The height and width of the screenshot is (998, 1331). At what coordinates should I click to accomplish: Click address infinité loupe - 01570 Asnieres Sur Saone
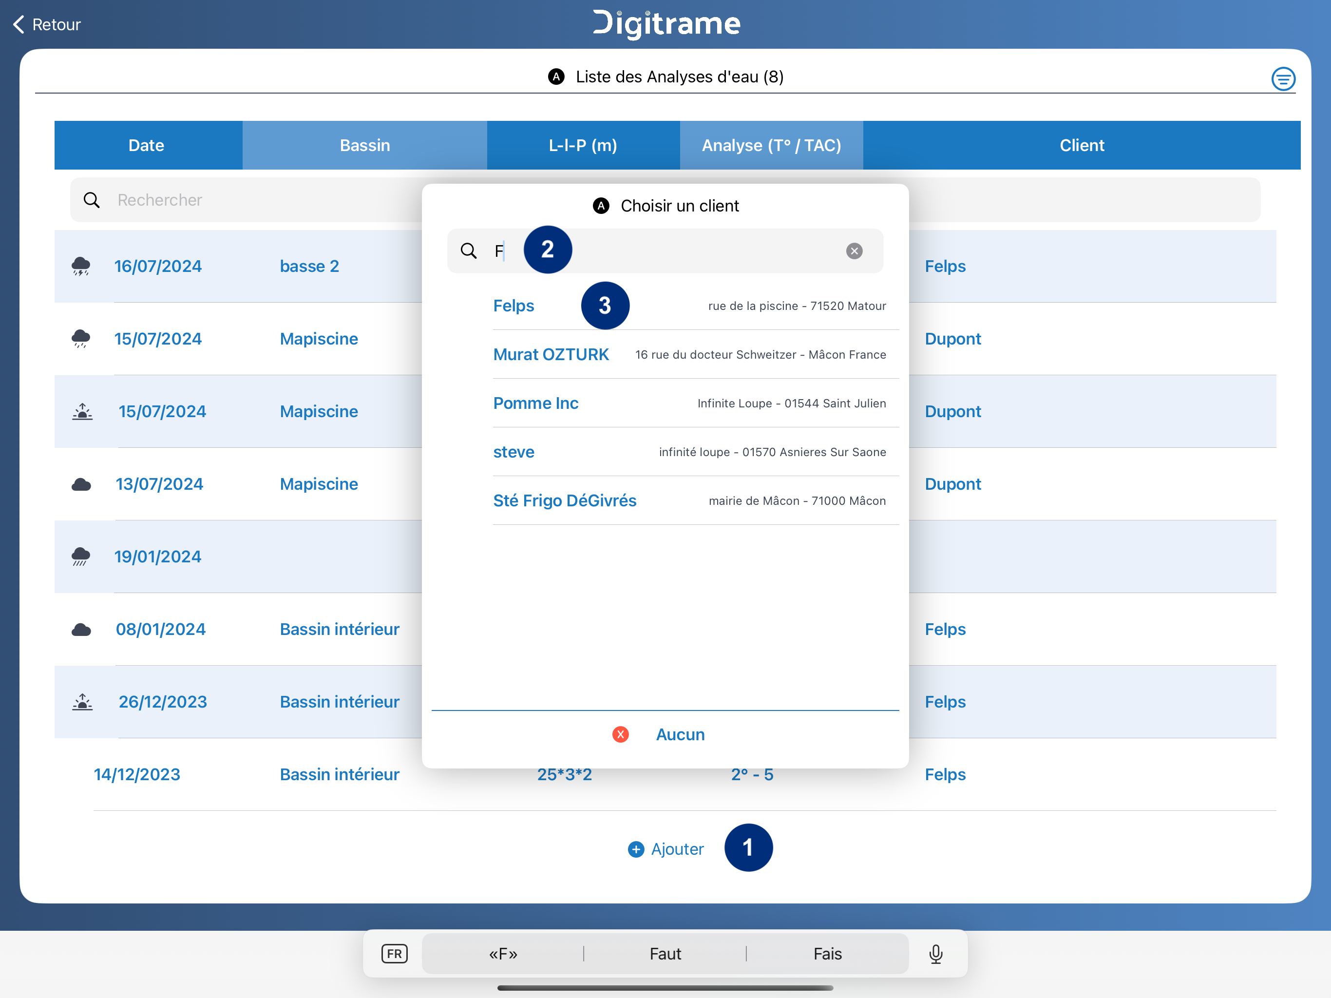(772, 452)
